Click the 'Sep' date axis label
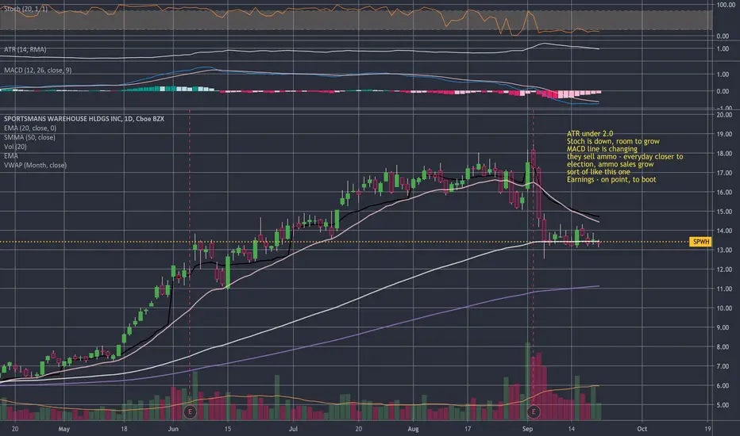The width and height of the screenshot is (740, 436). click(x=528, y=429)
